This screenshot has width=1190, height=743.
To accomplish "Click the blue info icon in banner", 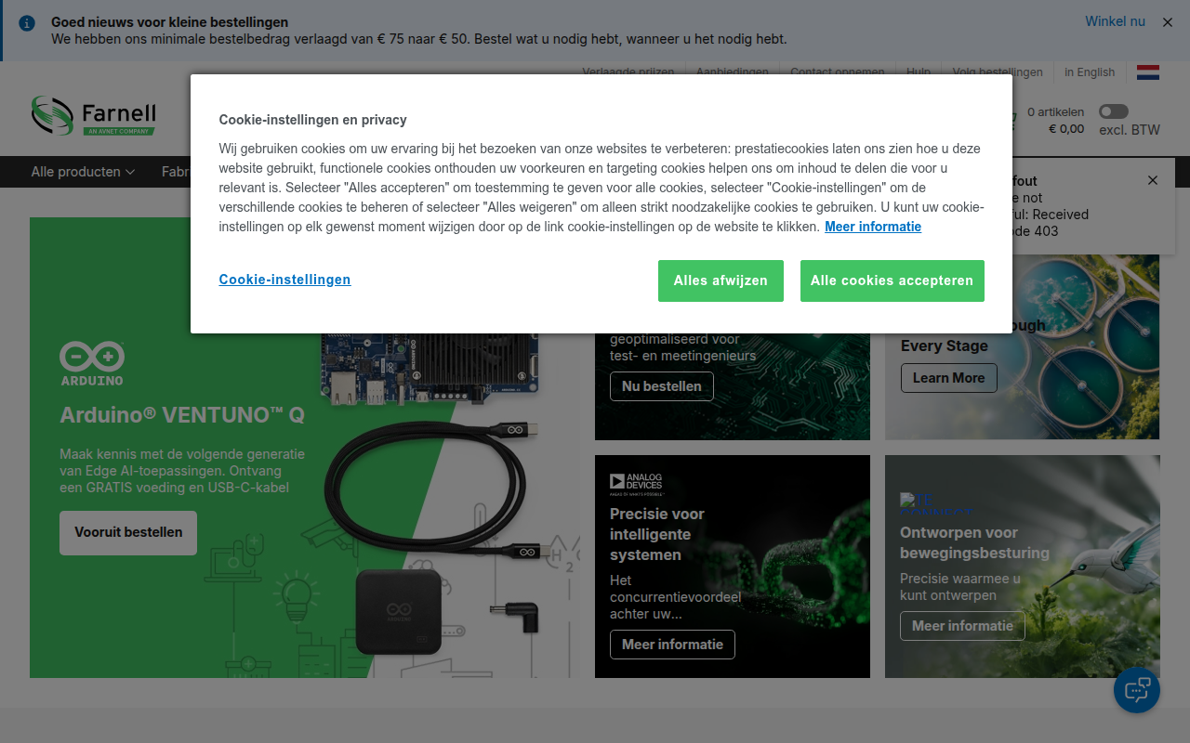I will pyautogui.click(x=27, y=23).
